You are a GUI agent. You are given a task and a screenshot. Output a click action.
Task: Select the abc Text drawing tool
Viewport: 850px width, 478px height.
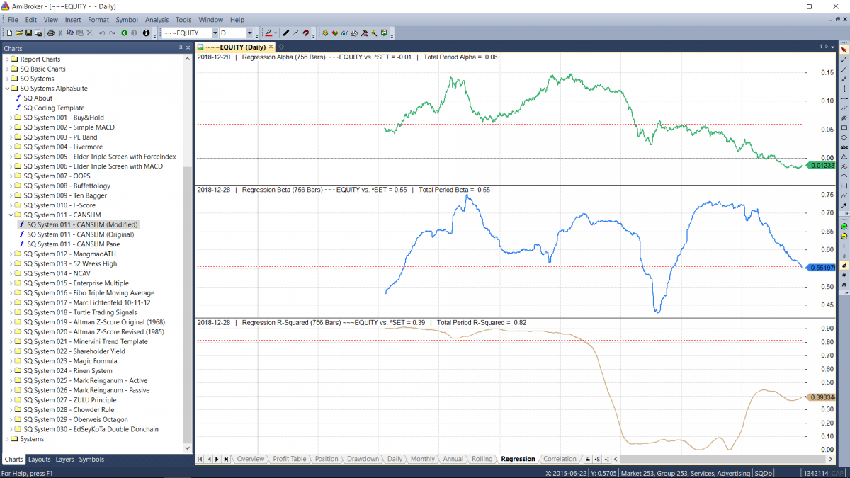pos(844,147)
